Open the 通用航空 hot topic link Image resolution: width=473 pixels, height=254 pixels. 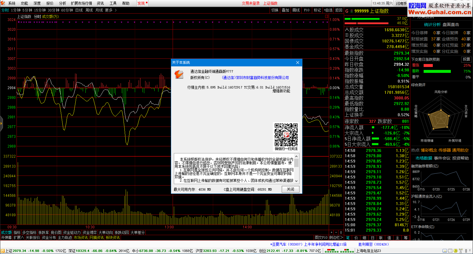point(460,150)
